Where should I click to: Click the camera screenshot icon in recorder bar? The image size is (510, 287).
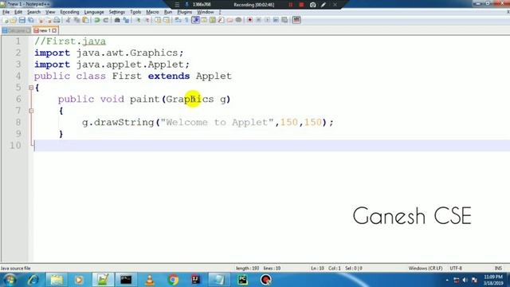[312, 5]
